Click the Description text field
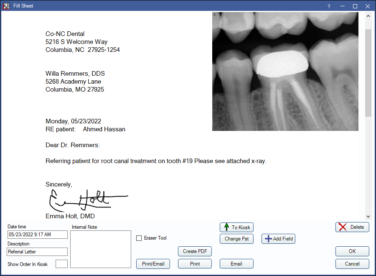This screenshot has height=276, width=376. click(x=37, y=252)
